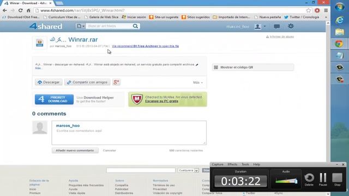349x196 pixels.
Task: Open Términos de uso footer link
Action: 164,185
